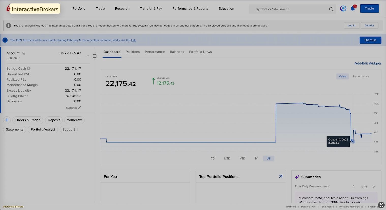Click the Customize label in the account panel
The image size is (386, 210).
[71, 108]
